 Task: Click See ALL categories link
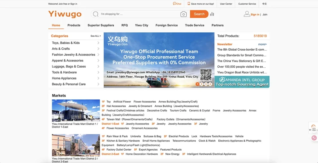pos(96,36)
